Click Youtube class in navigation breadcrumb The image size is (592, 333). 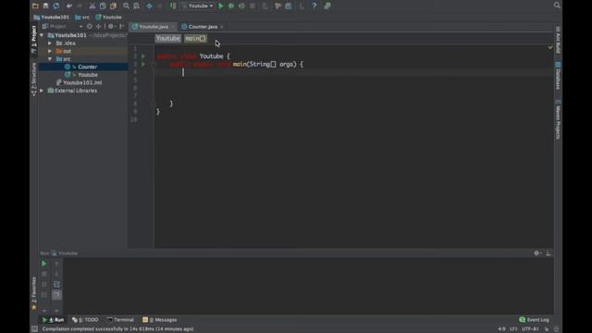pos(109,17)
